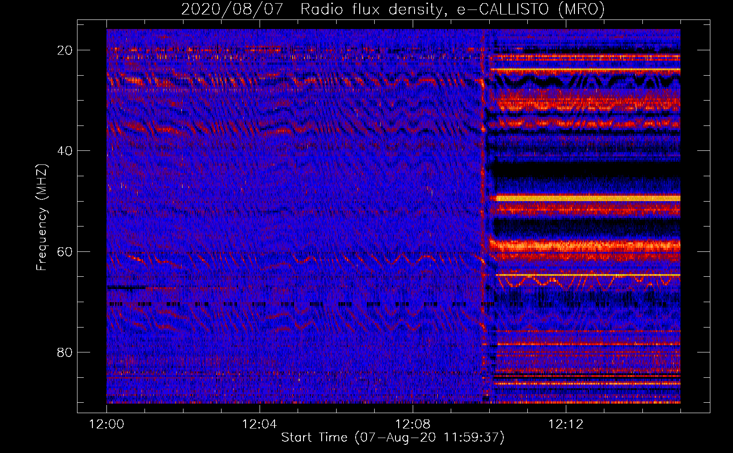Click the 80 frequency tick label
Viewport: 733px width, 453px height.
(65, 352)
